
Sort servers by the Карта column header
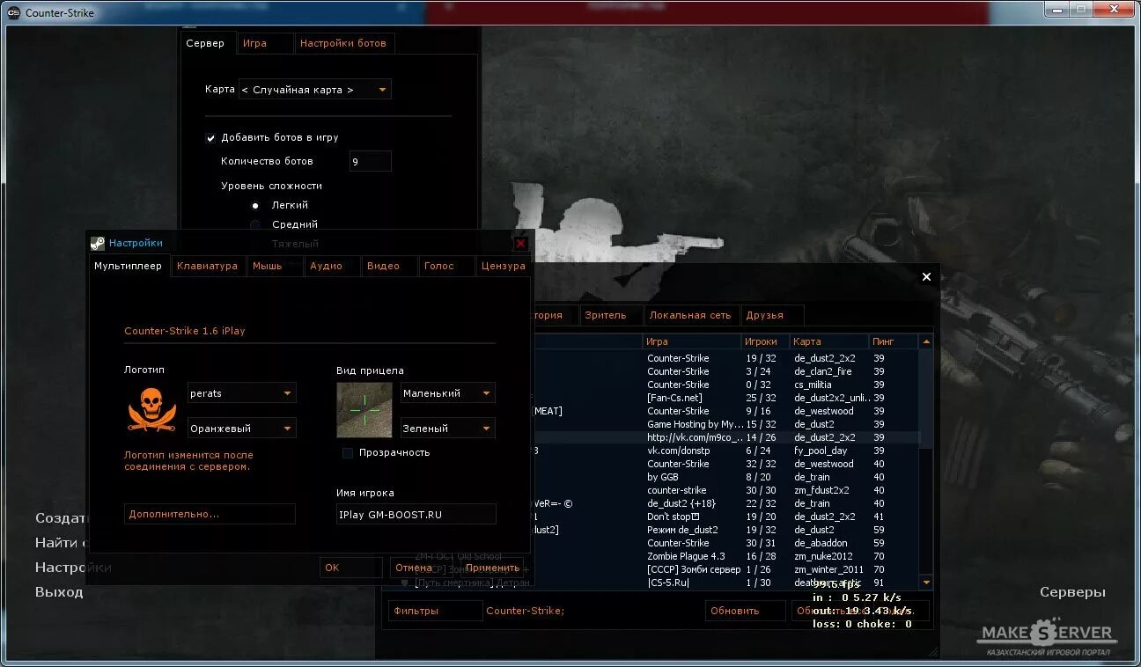829,341
